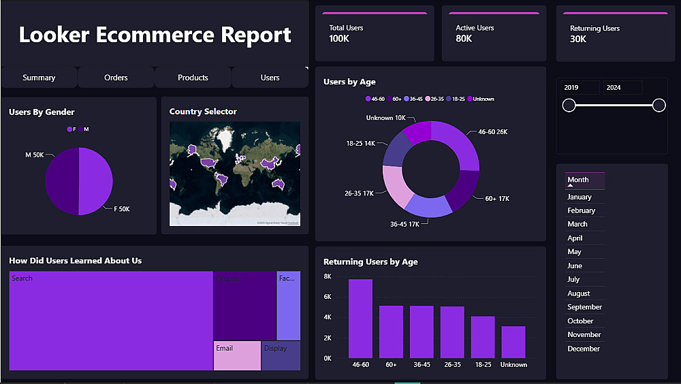Click the Country Selector title
The image size is (681, 384).
click(x=203, y=112)
